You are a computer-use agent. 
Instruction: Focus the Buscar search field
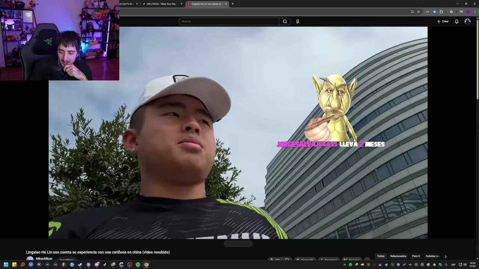point(229,21)
